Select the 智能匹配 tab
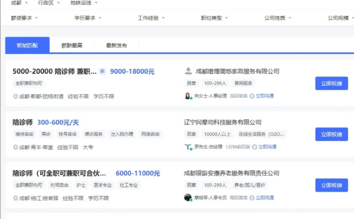354x219 pixels. 27,45
